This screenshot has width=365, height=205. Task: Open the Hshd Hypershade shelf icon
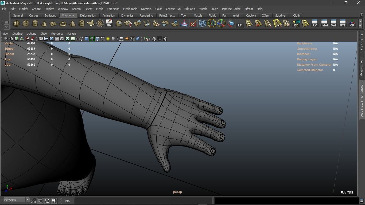click(324, 23)
